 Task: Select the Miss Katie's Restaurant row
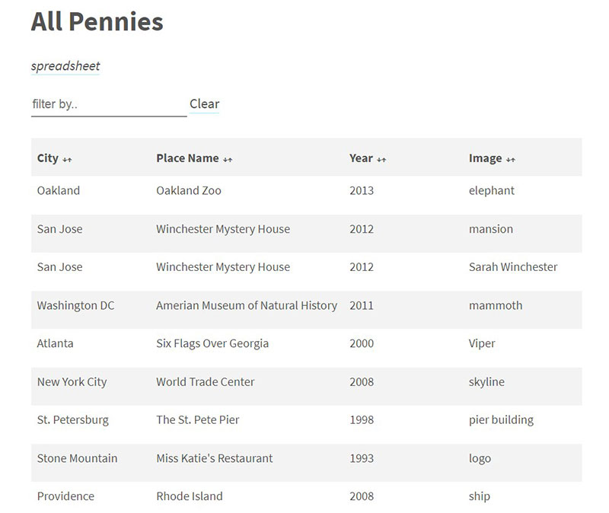[213, 458]
